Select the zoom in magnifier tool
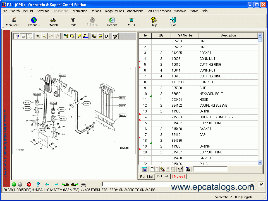The image size is (268, 201). (x=38, y=36)
